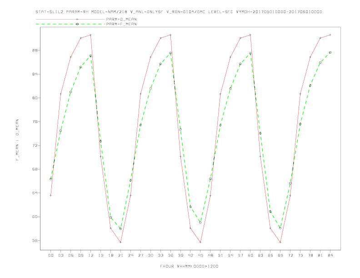Click forecast hour 81 on the horizontal axis

320,255
